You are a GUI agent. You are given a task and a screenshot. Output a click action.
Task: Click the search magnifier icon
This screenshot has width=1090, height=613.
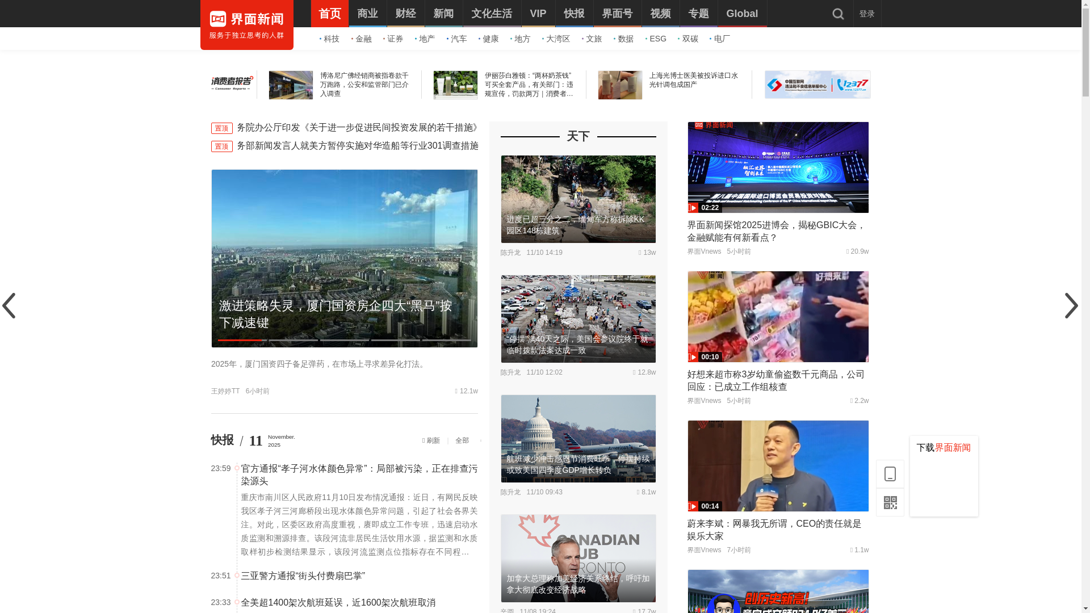pos(838,14)
